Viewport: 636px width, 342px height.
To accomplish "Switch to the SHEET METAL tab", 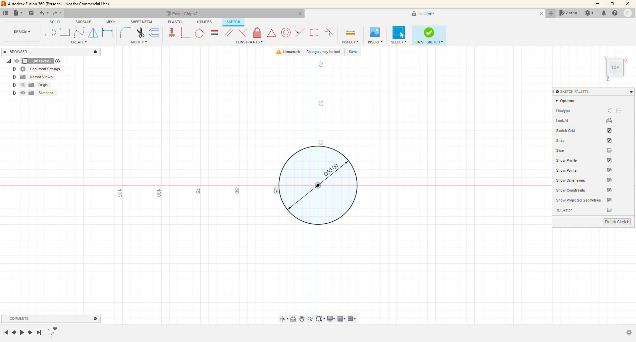I will point(142,22).
